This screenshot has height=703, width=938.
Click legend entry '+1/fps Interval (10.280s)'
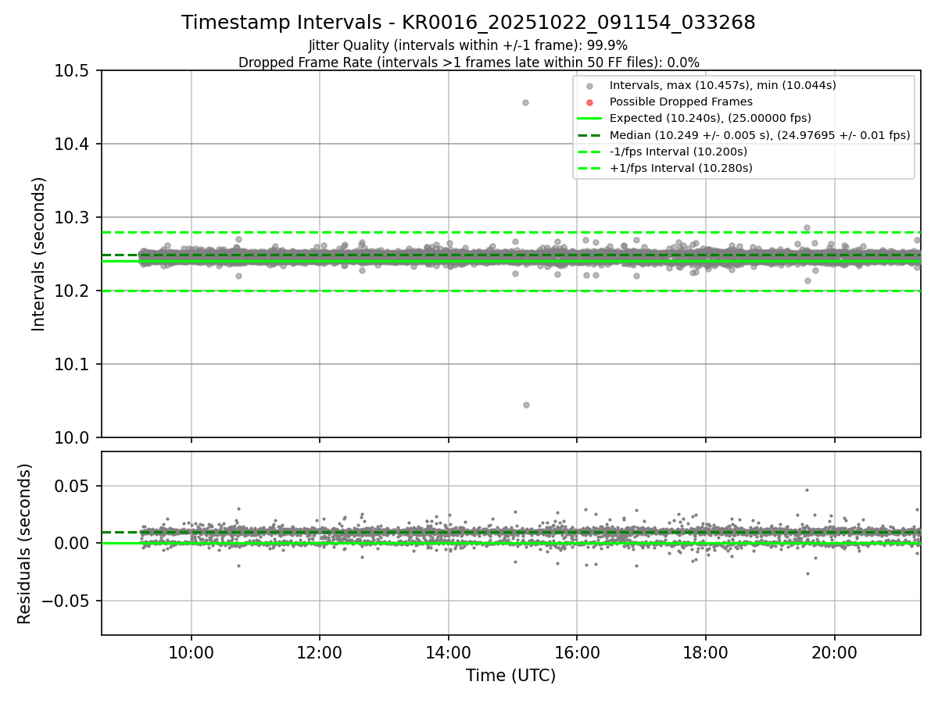click(681, 167)
